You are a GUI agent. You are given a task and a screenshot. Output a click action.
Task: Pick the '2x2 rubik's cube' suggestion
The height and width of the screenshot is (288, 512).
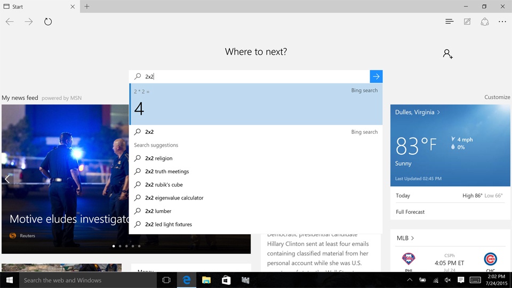click(256, 185)
